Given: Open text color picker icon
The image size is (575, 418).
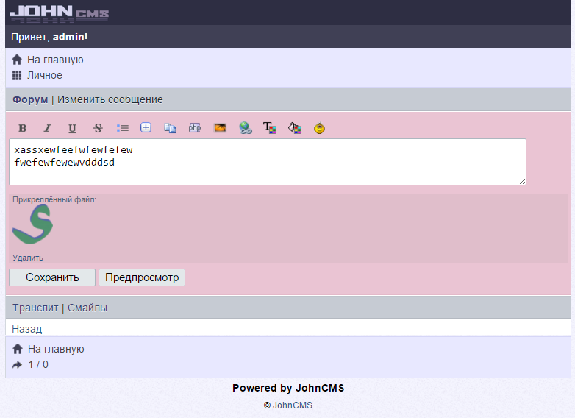Looking at the screenshot, I should (x=270, y=128).
